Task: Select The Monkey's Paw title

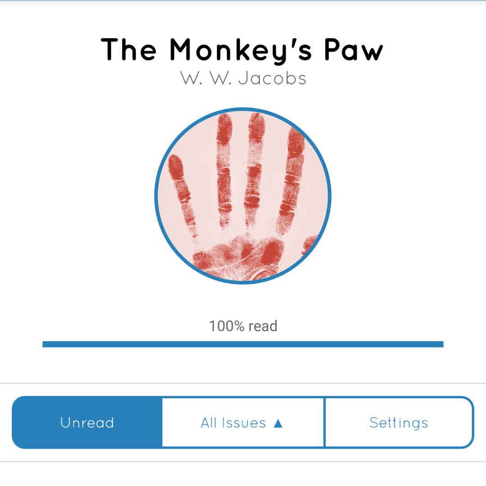Action: coord(242,50)
